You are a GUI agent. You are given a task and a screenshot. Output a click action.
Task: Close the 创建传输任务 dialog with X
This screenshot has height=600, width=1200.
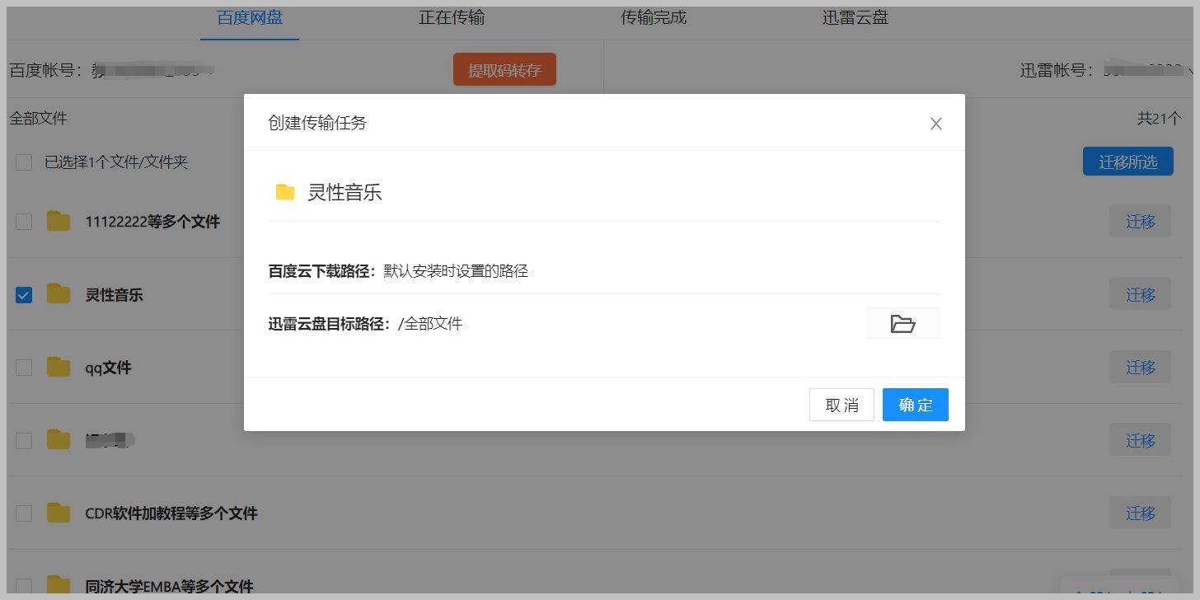[935, 124]
